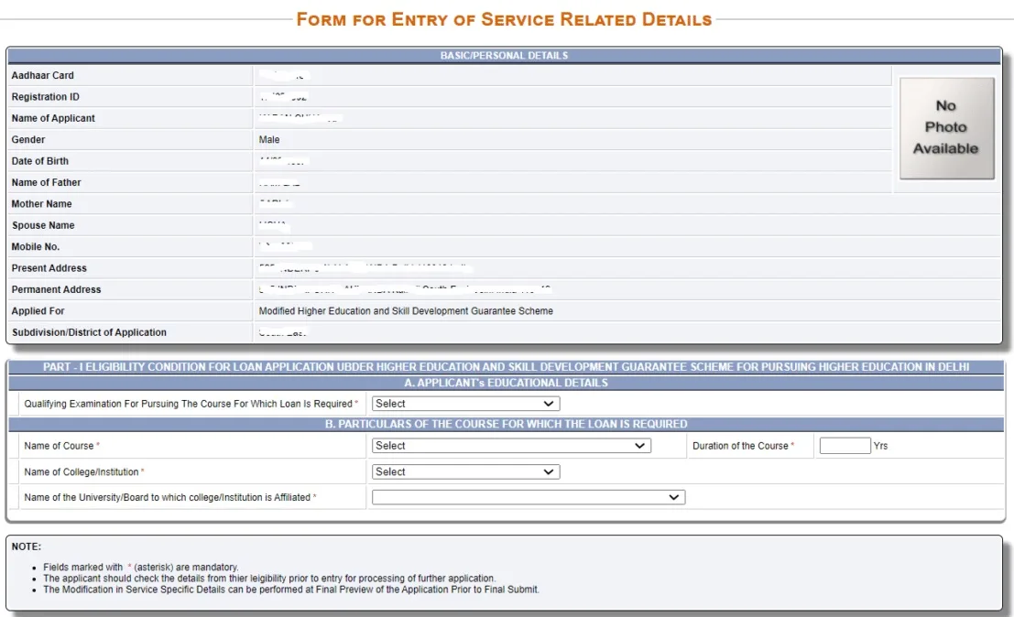Open the University/Board affiliation dropdown
This screenshot has height=617, width=1014.
(529, 497)
